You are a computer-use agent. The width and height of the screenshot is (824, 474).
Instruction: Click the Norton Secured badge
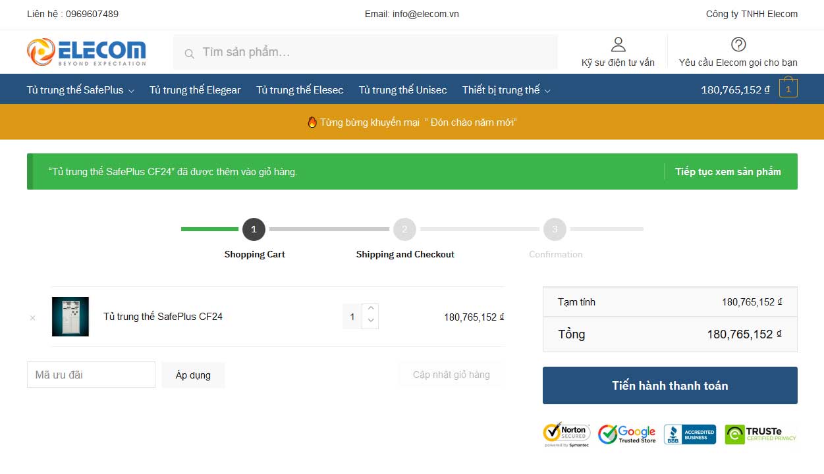(566, 434)
